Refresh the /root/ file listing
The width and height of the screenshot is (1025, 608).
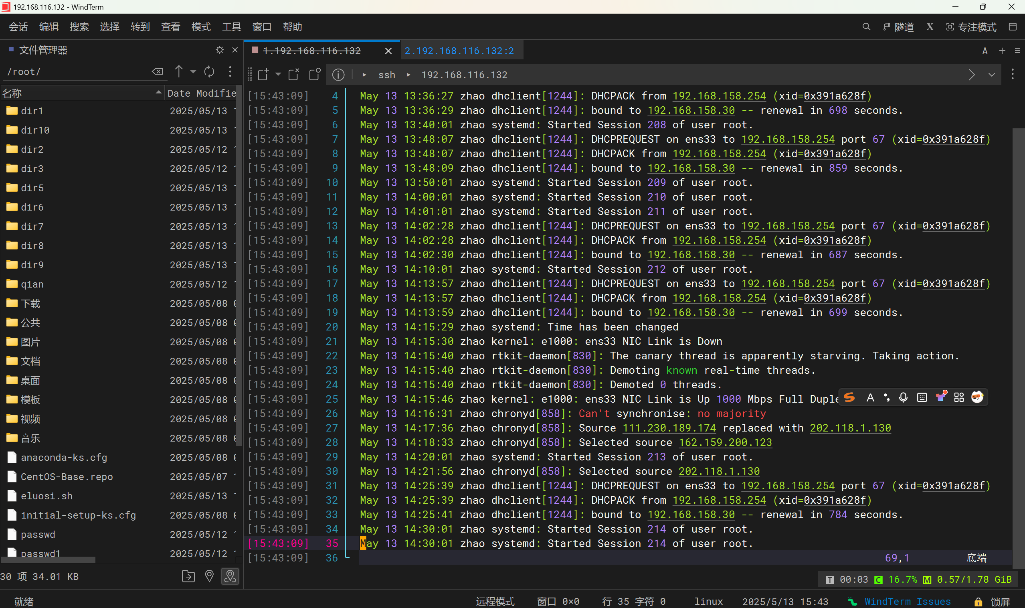coord(209,72)
